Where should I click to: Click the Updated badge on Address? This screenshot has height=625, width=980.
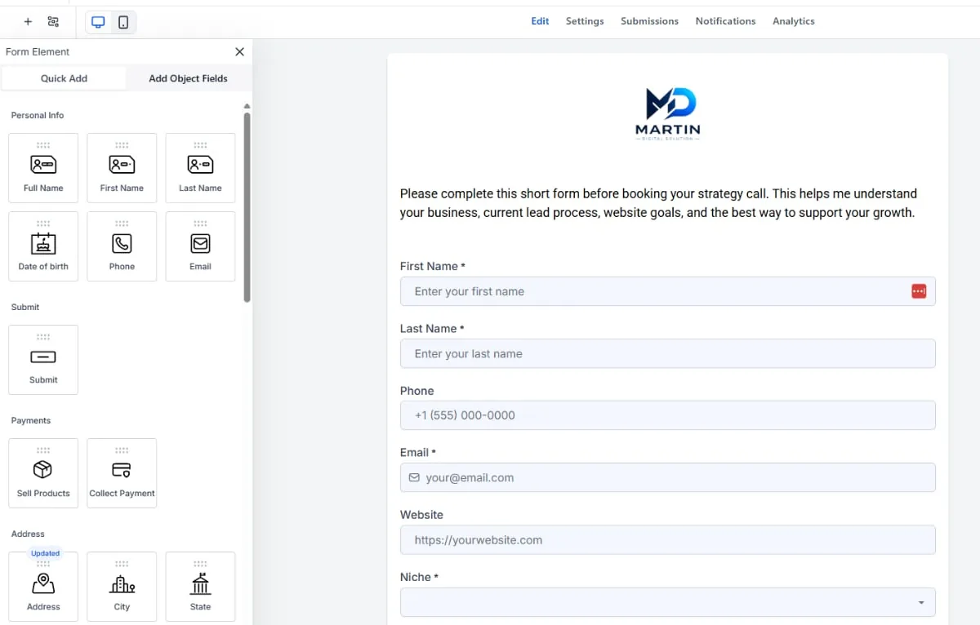pos(46,553)
